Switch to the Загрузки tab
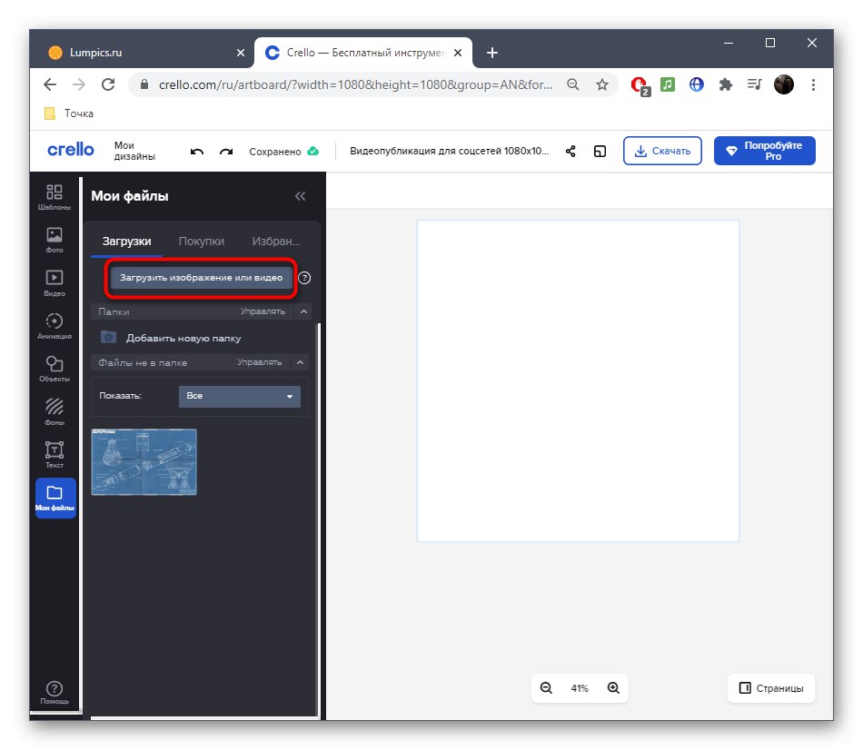This screenshot has width=863, height=750. point(126,241)
